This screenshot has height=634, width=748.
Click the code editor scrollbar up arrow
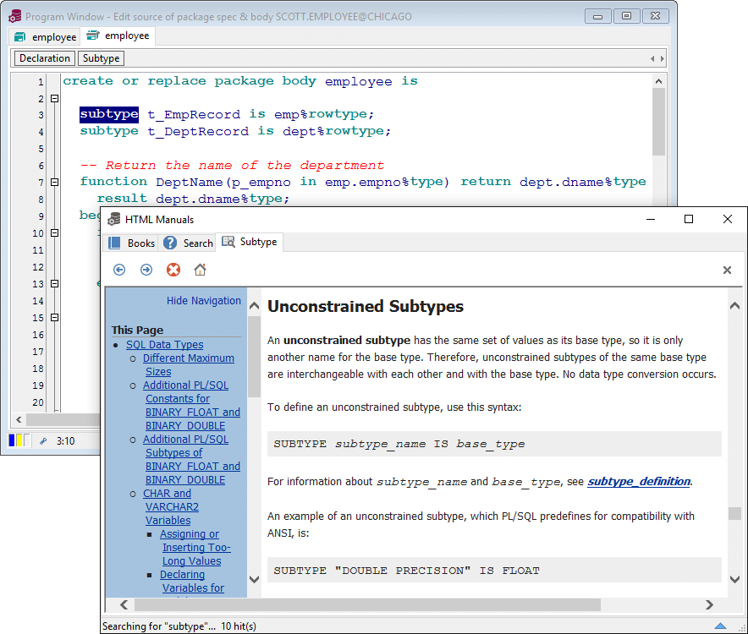[659, 81]
